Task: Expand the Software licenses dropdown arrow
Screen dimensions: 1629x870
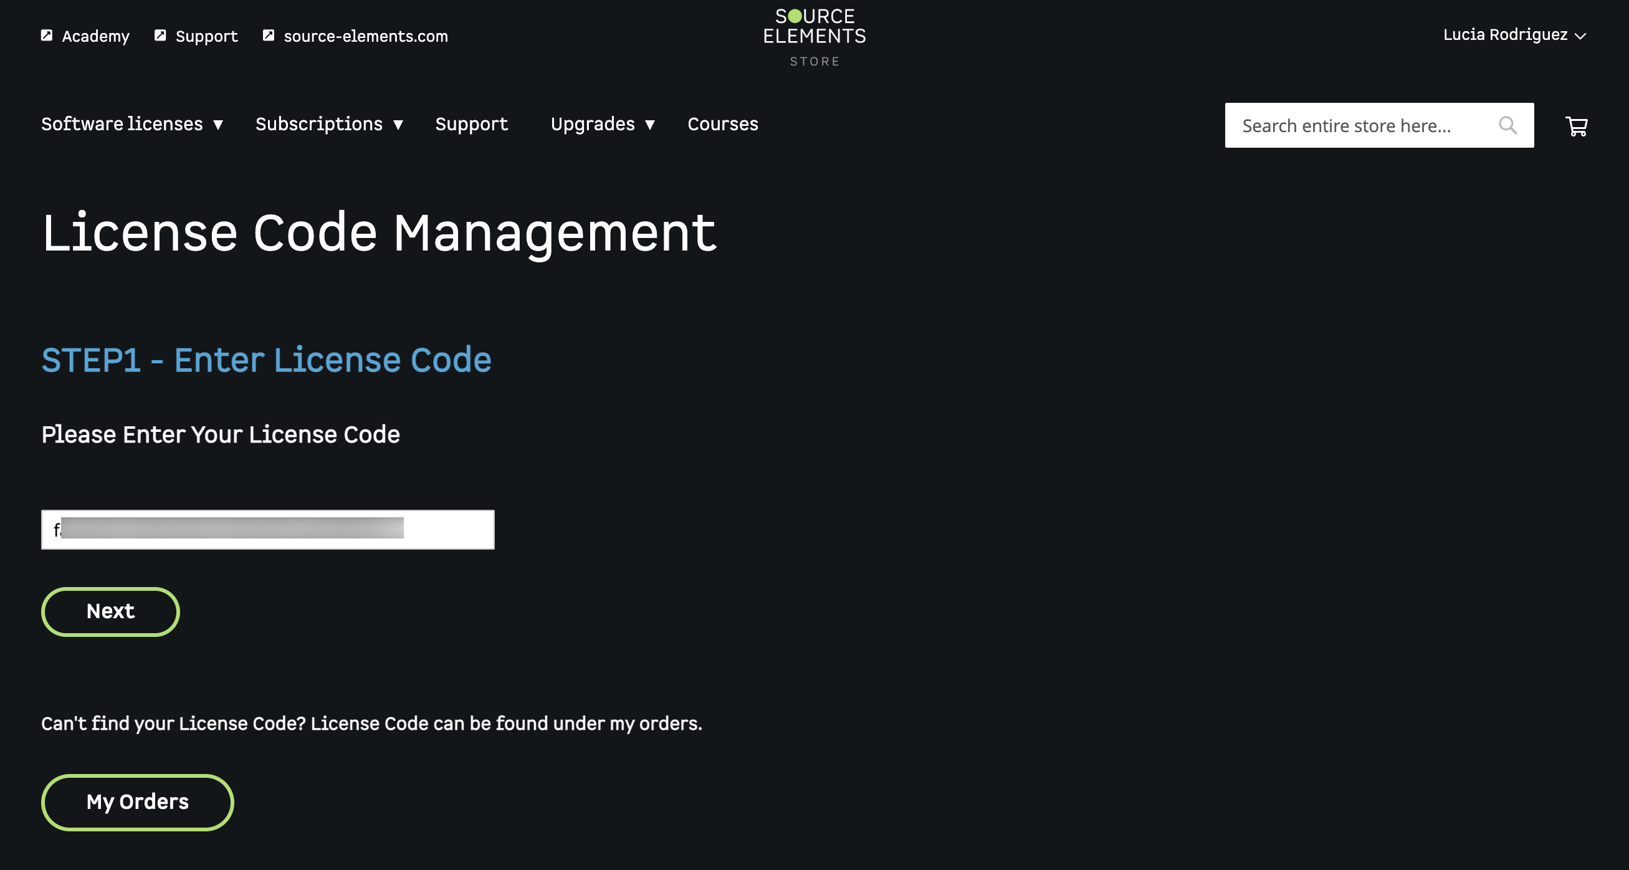Action: point(218,125)
